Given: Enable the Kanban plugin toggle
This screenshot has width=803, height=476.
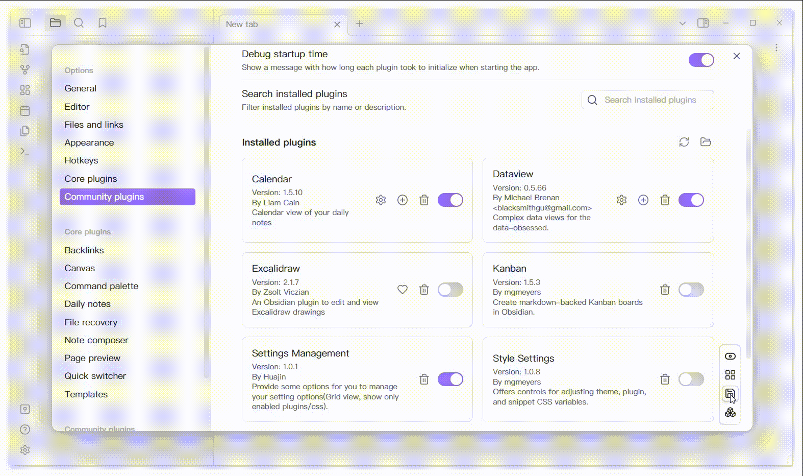Looking at the screenshot, I should point(691,290).
